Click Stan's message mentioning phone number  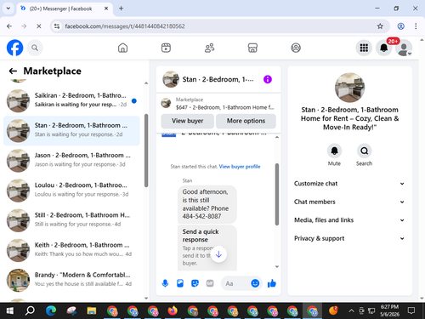(207, 204)
